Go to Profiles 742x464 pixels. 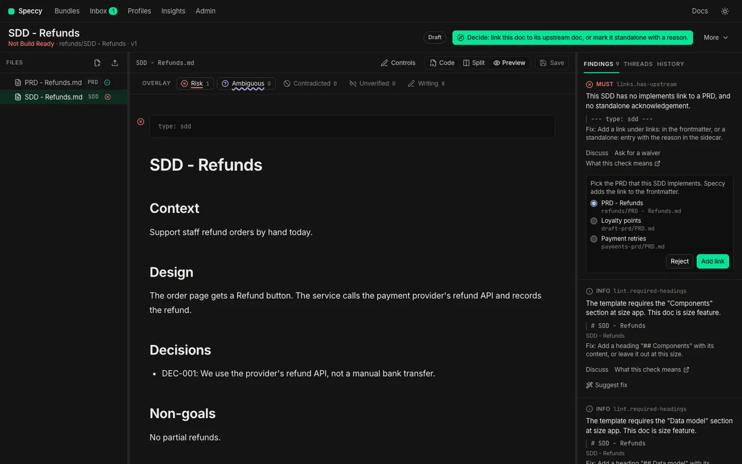139,11
